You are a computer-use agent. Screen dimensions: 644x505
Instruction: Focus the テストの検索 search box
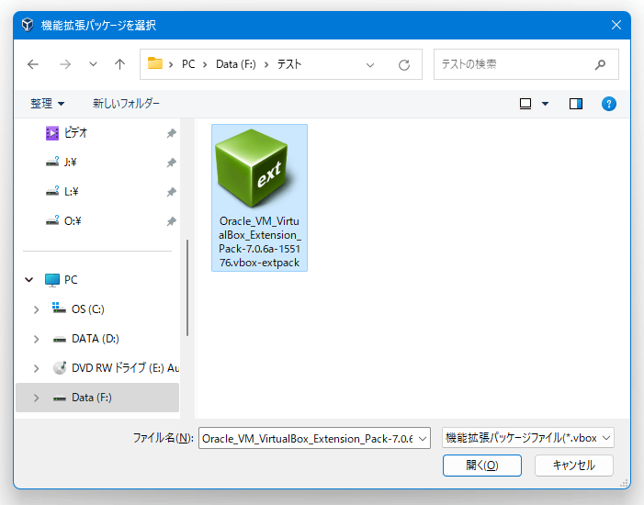coord(526,64)
